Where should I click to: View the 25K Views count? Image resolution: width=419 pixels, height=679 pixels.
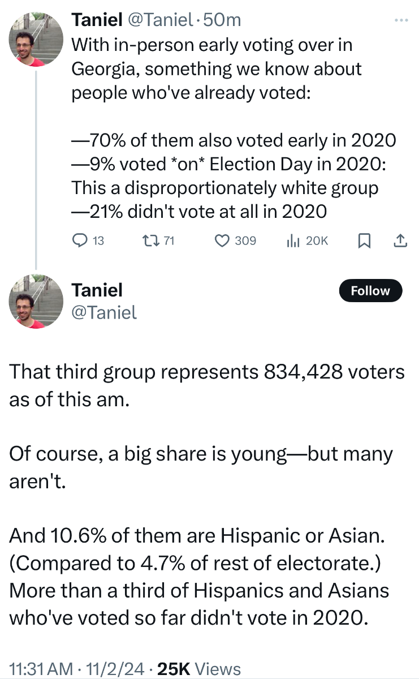pos(198,668)
